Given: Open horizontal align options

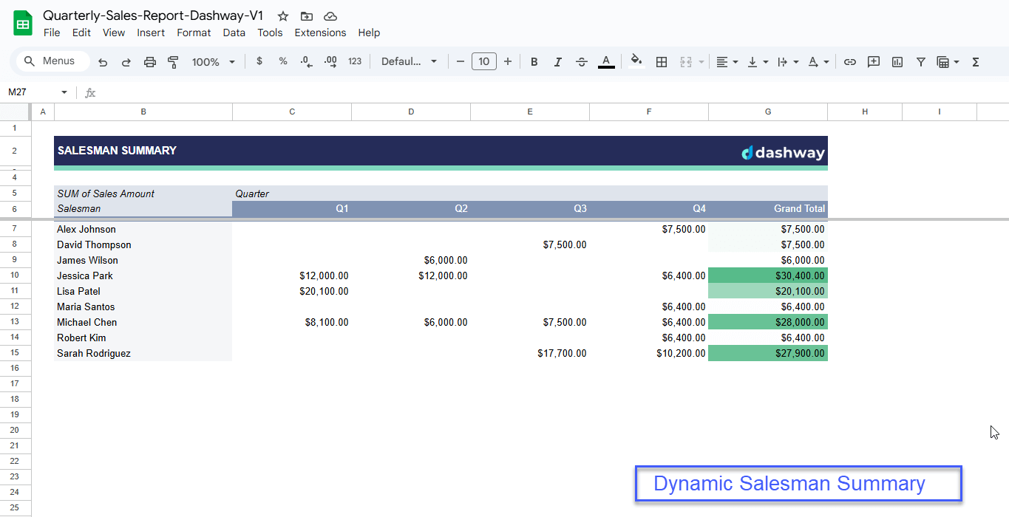Looking at the screenshot, I should 727,62.
